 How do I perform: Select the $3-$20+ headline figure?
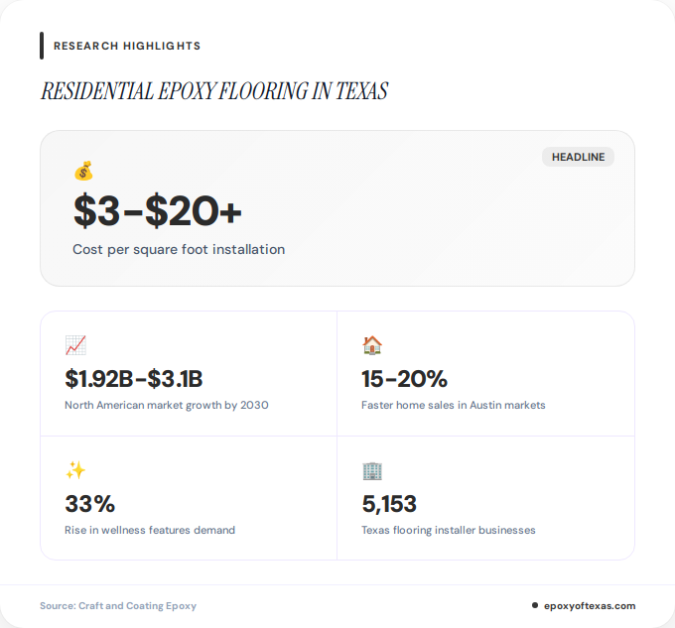tap(158, 210)
